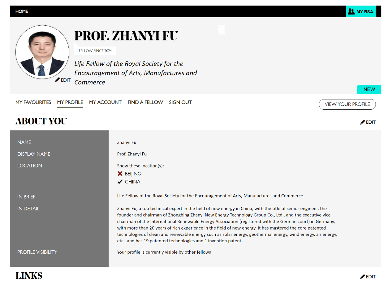The width and height of the screenshot is (392, 284).
Task: Click the red X beside BEIJING
Action: (120, 174)
